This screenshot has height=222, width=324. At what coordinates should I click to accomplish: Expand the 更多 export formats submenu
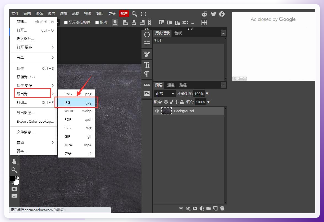point(77,153)
